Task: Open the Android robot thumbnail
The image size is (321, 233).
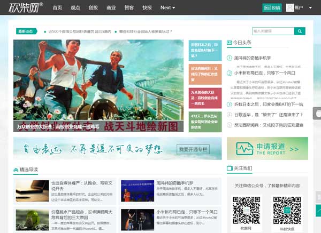Action: point(32,220)
